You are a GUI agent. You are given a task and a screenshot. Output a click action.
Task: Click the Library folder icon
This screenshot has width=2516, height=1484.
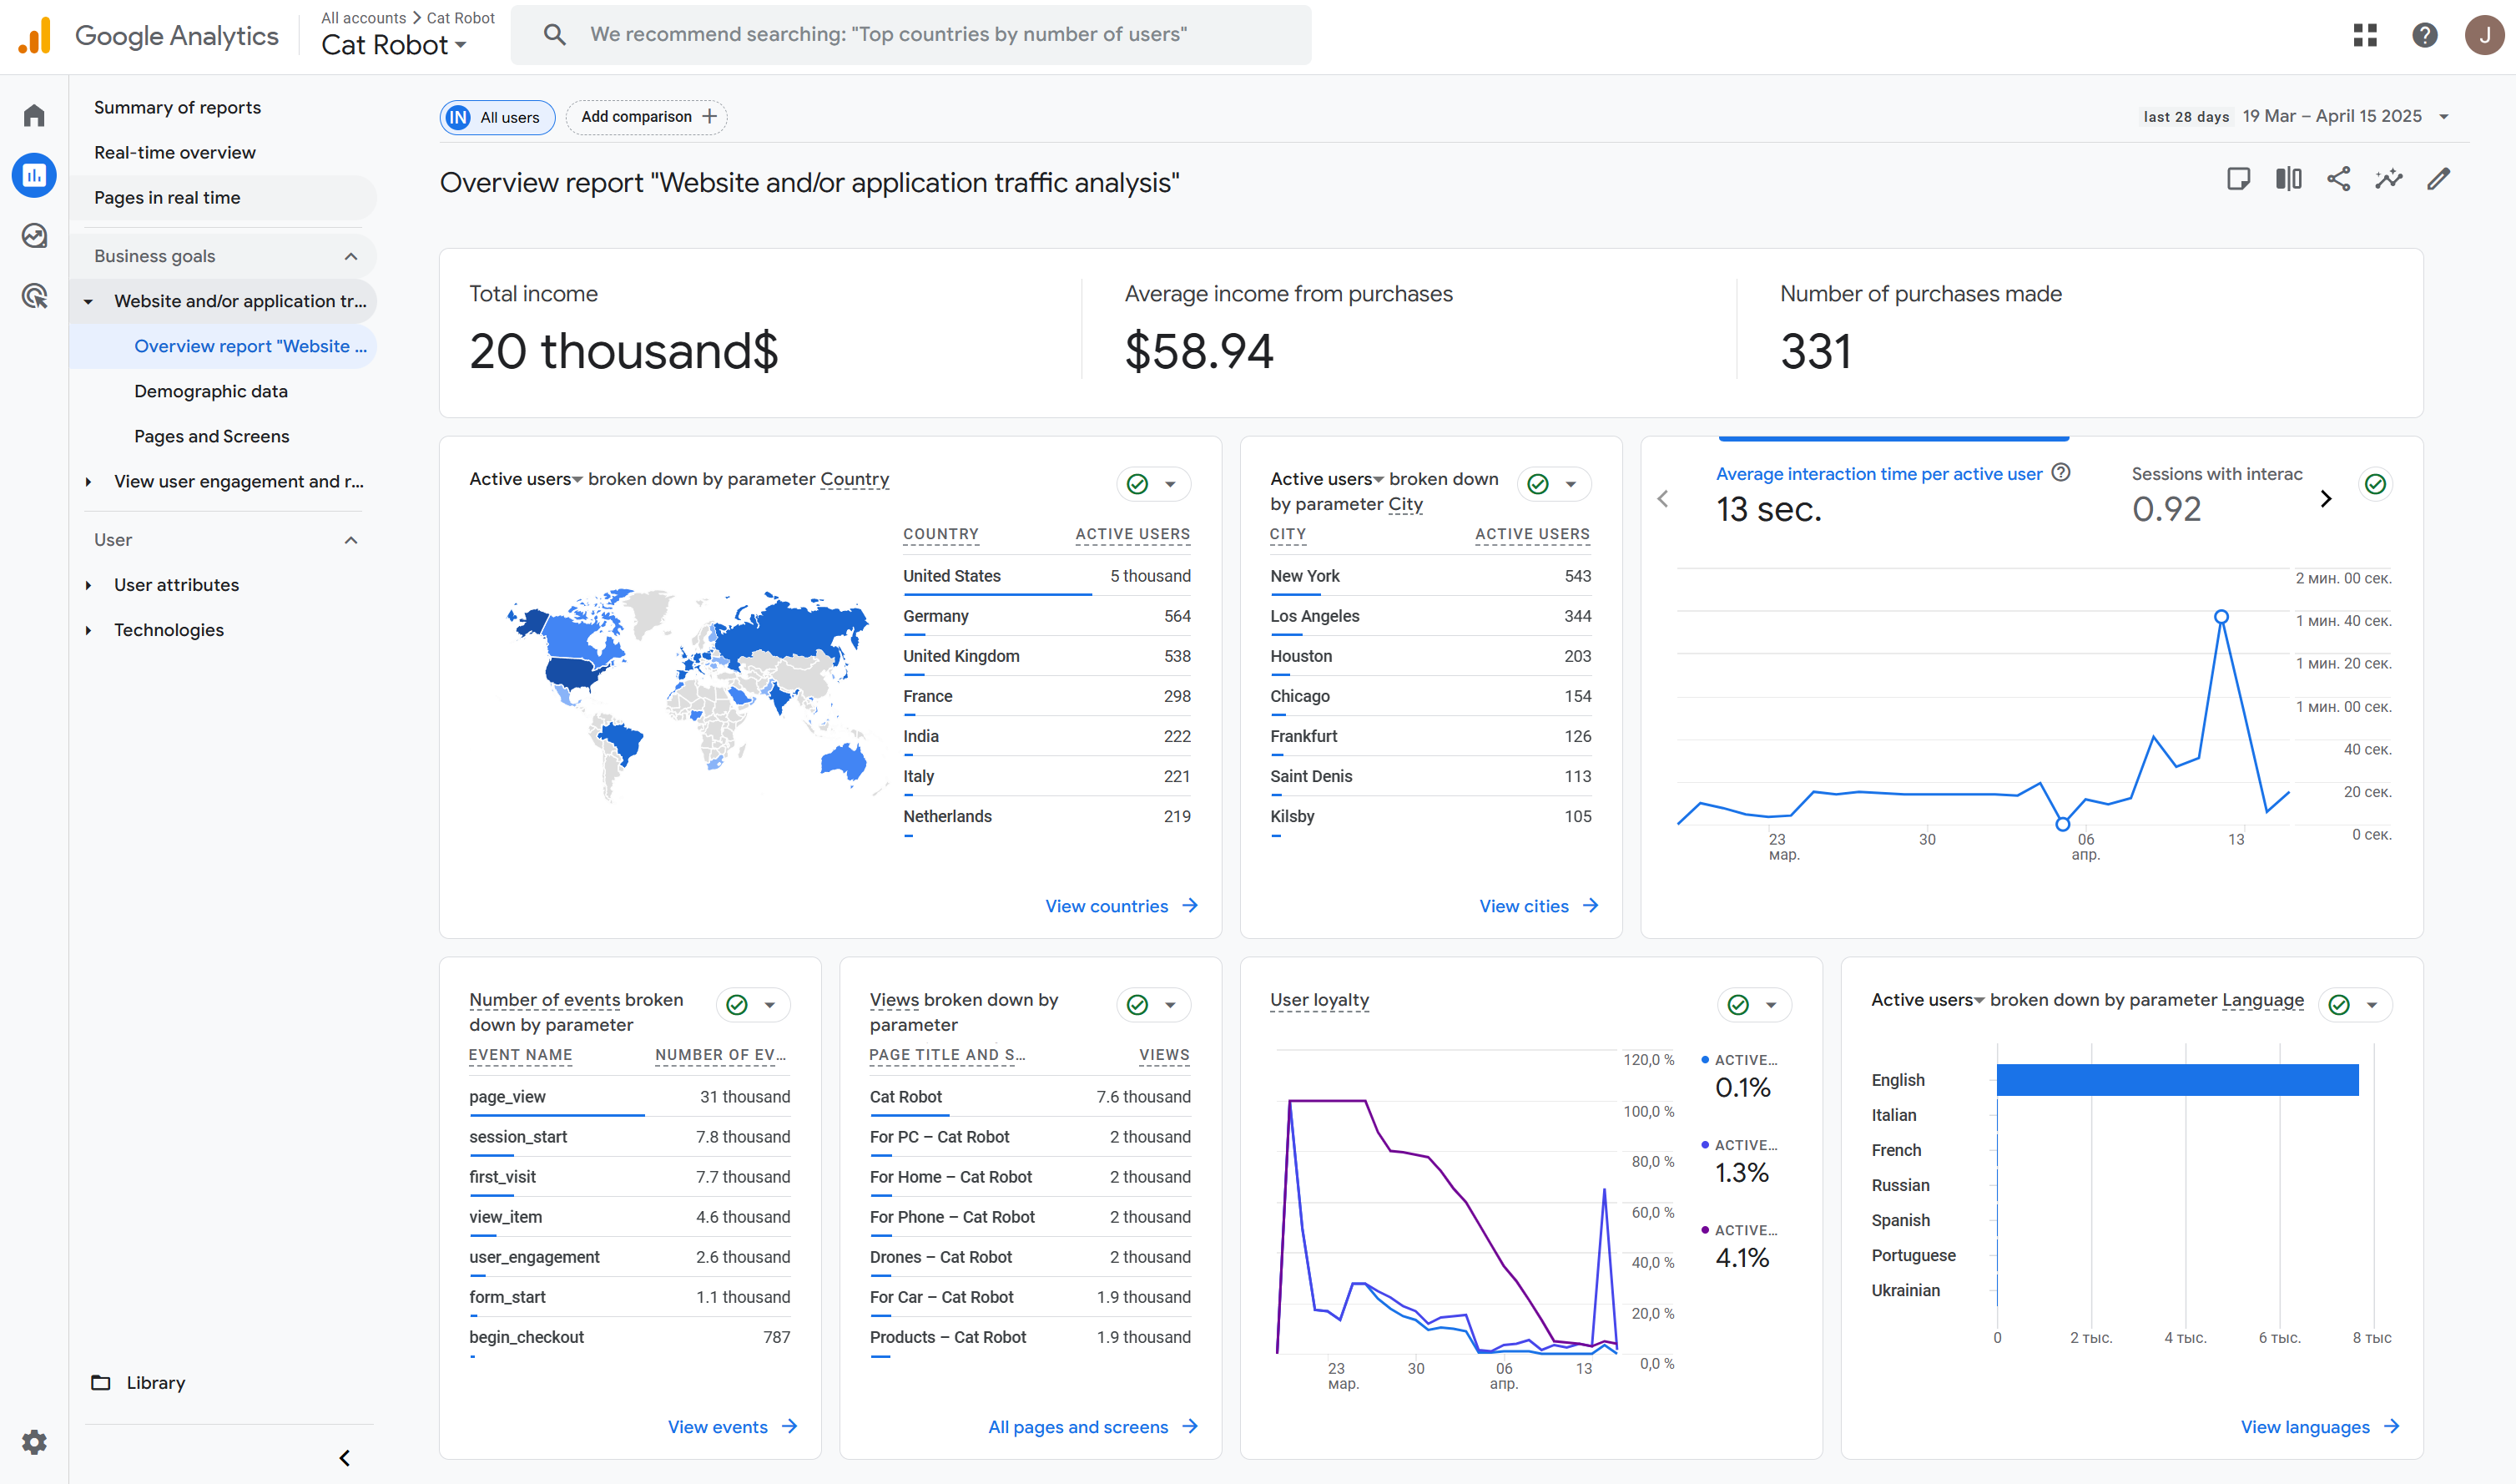(101, 1382)
